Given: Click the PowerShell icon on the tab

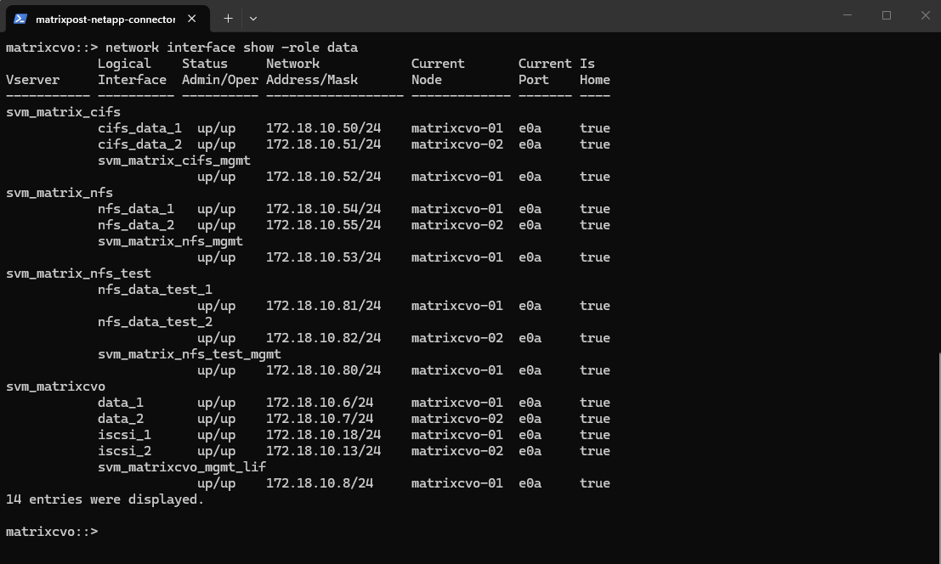Looking at the screenshot, I should point(20,18).
